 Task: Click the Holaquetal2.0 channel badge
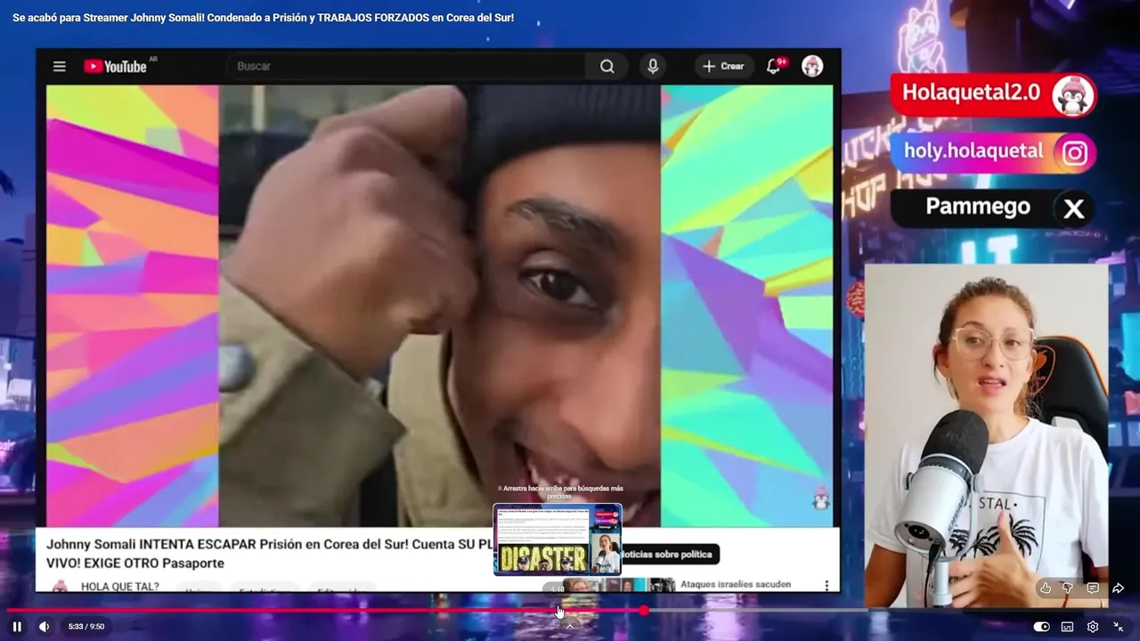[x=994, y=95]
